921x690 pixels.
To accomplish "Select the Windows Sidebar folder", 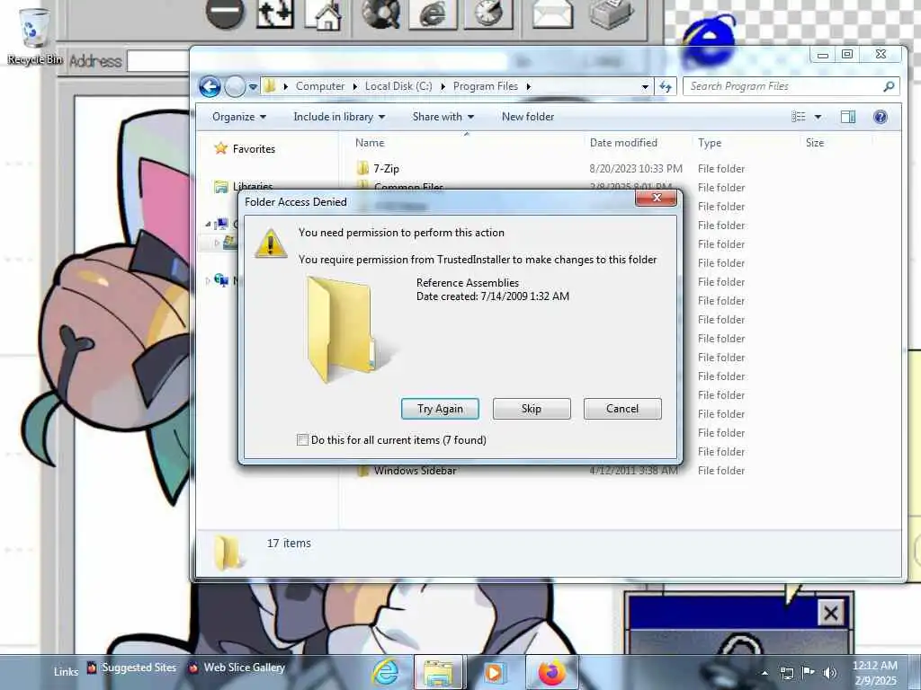I will tap(415, 471).
